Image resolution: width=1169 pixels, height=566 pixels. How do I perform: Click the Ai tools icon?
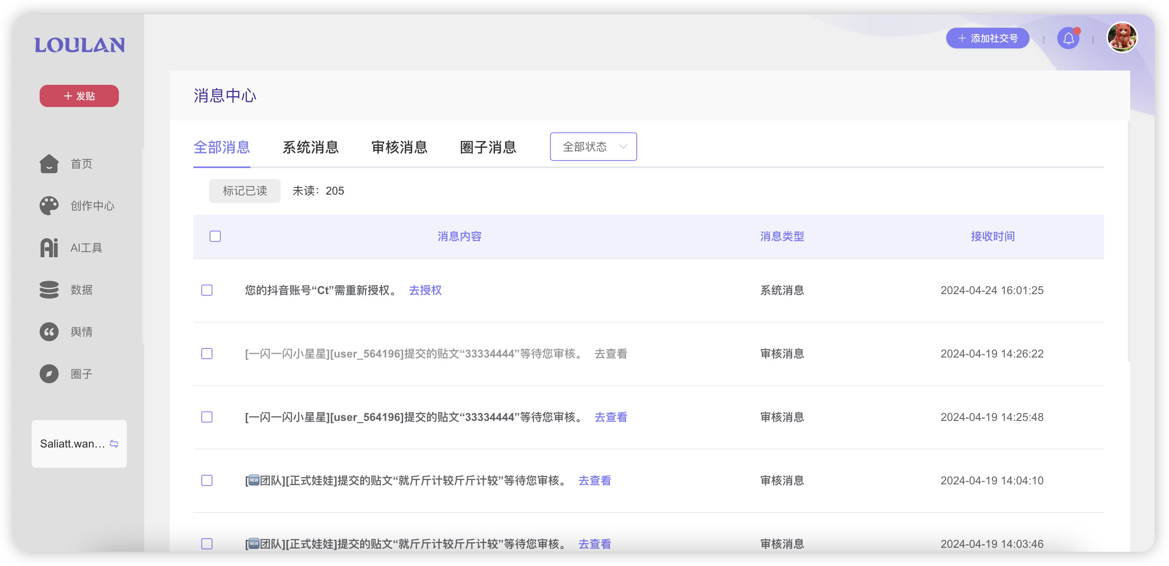[49, 248]
